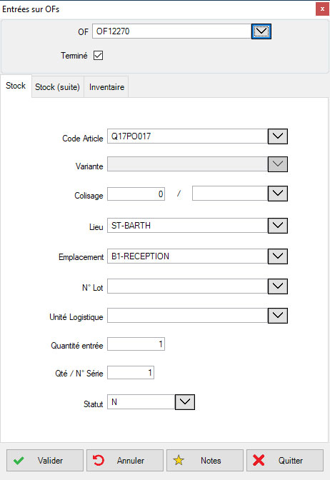Open the OF number dropdown arrow
330x480 pixels.
pyautogui.click(x=261, y=31)
